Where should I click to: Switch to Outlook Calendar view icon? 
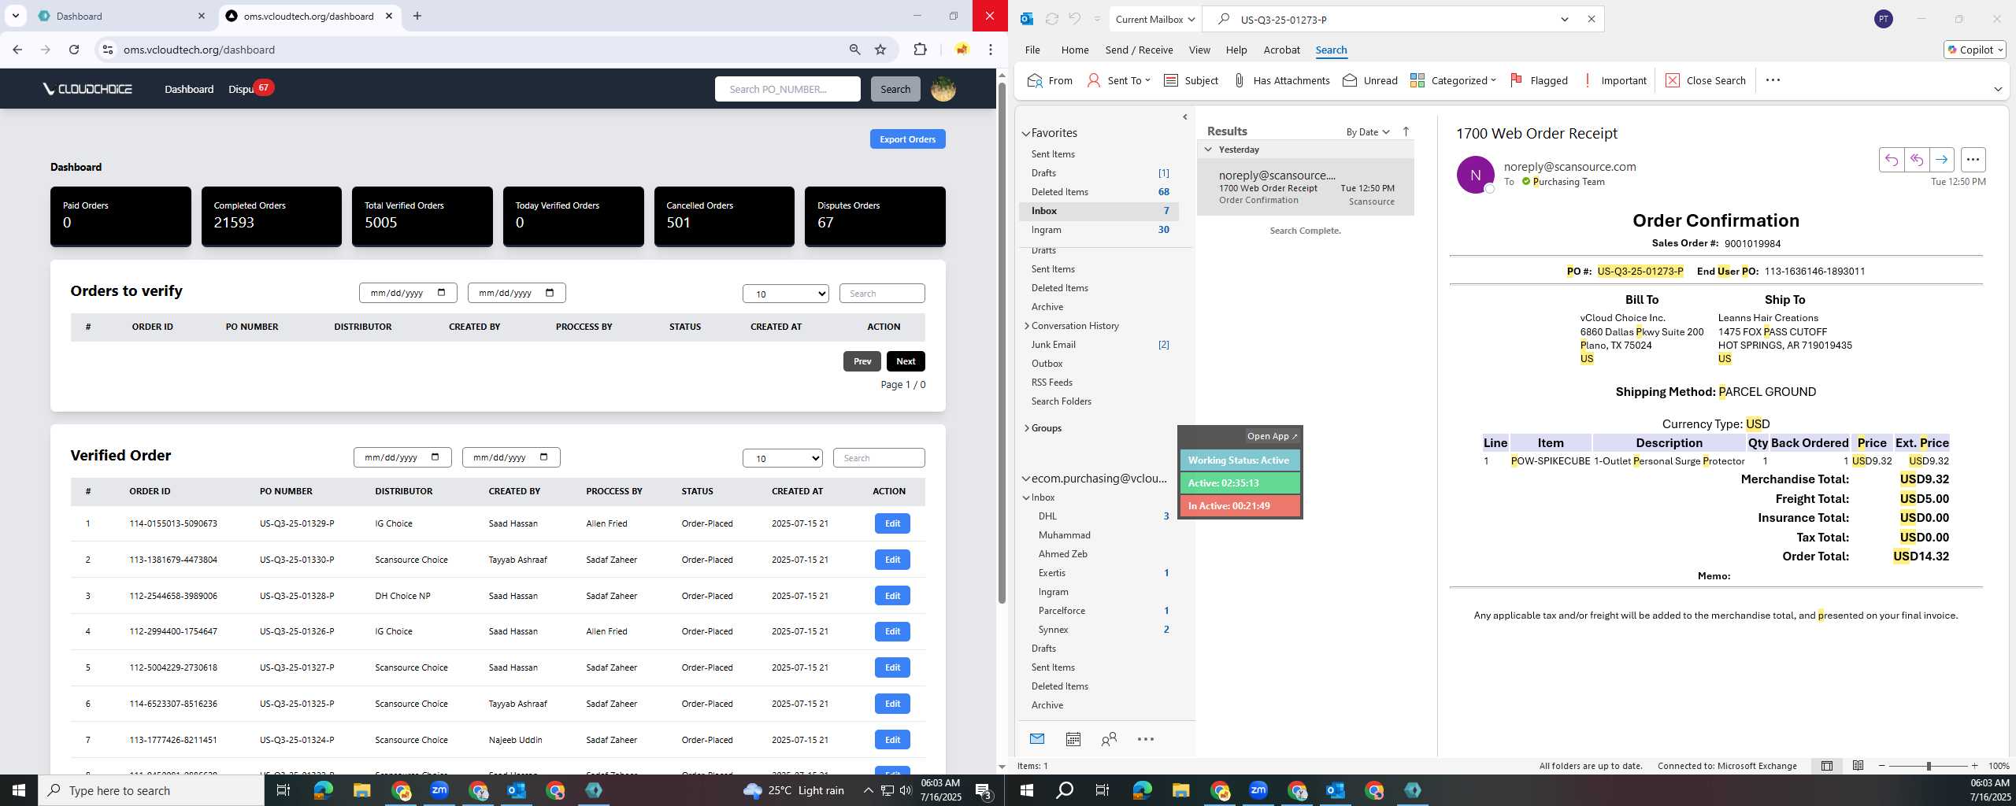tap(1073, 739)
